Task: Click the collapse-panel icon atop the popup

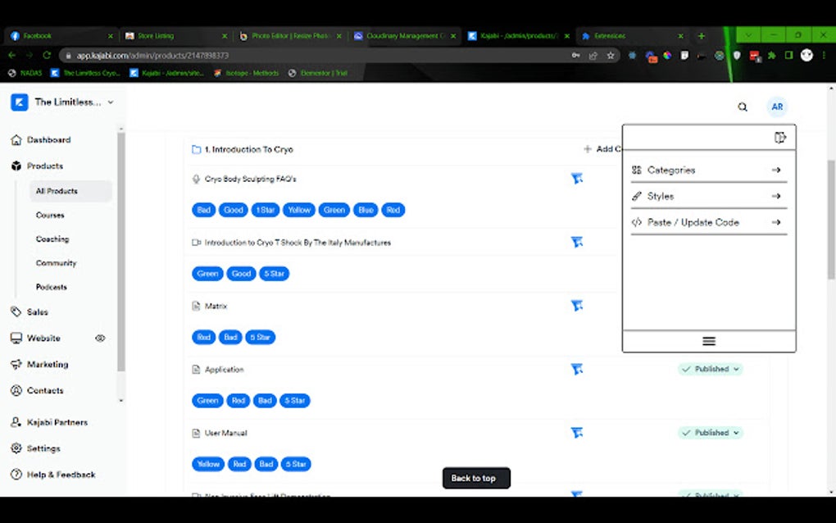Action: (x=779, y=137)
